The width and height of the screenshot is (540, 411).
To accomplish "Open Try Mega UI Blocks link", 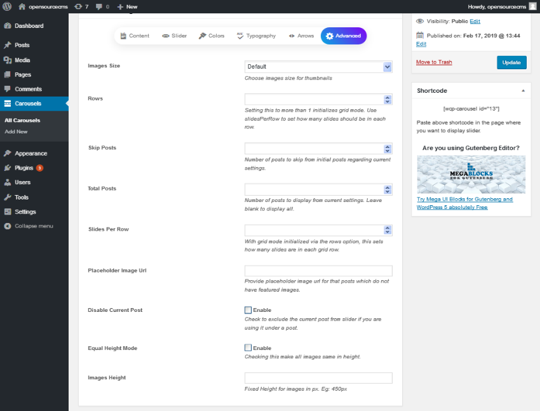I will (464, 203).
